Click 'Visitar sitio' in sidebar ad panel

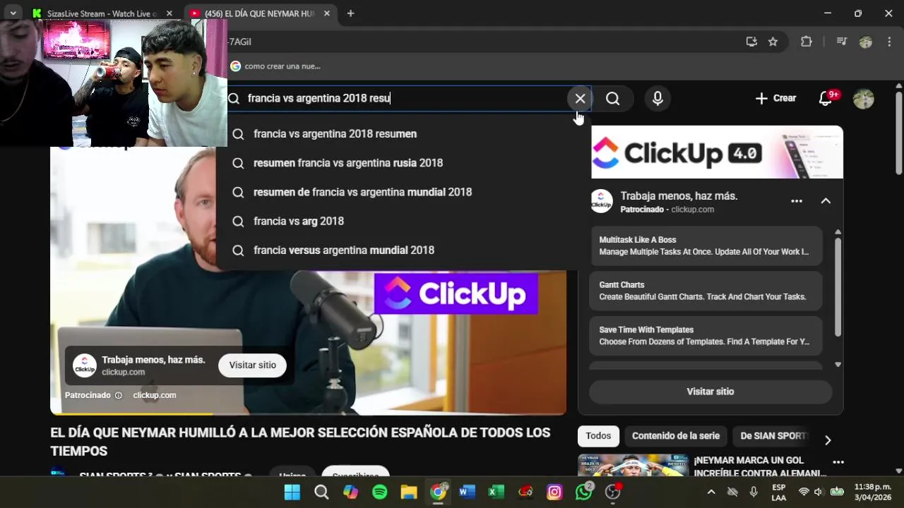(x=710, y=392)
